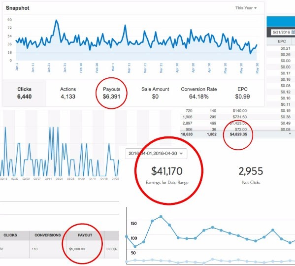Switch to the Actions metric tab

(68, 93)
